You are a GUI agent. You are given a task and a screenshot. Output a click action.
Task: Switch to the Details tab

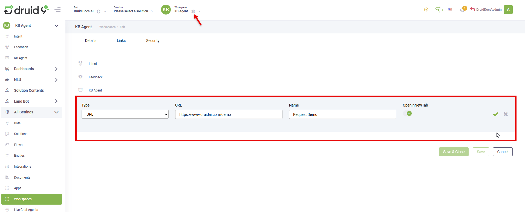[91, 41]
